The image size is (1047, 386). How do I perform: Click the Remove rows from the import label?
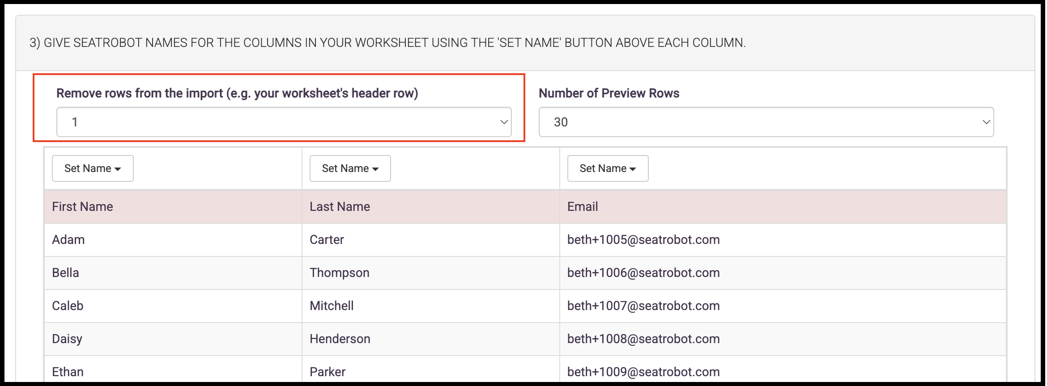pyautogui.click(x=237, y=93)
